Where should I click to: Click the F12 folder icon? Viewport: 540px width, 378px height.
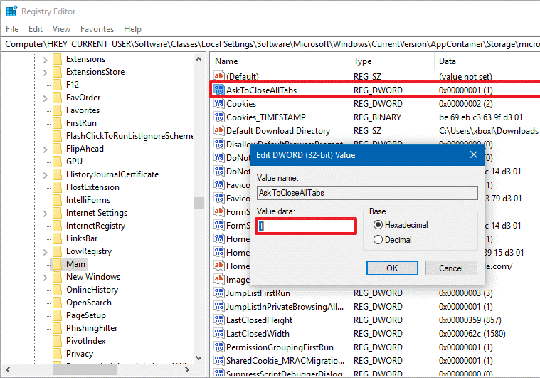57,85
